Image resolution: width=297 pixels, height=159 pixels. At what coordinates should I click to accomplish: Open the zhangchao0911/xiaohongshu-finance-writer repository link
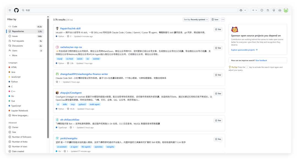point(84,74)
